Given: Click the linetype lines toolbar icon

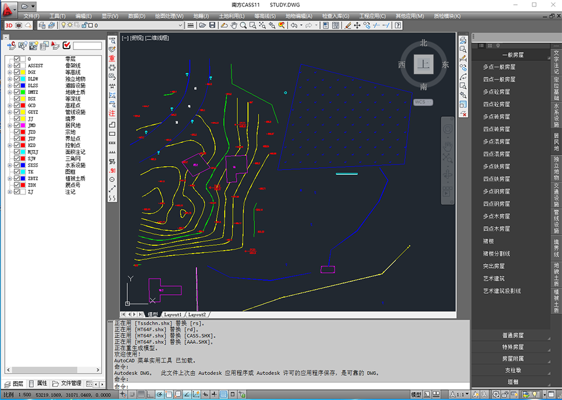Looking at the screenshot, I should pyautogui.click(x=190, y=25).
